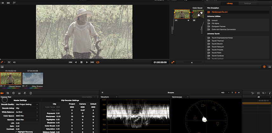This screenshot has height=133, width=272.
Task: Click the magic wand enhance viewer icon
Action: point(14,3)
